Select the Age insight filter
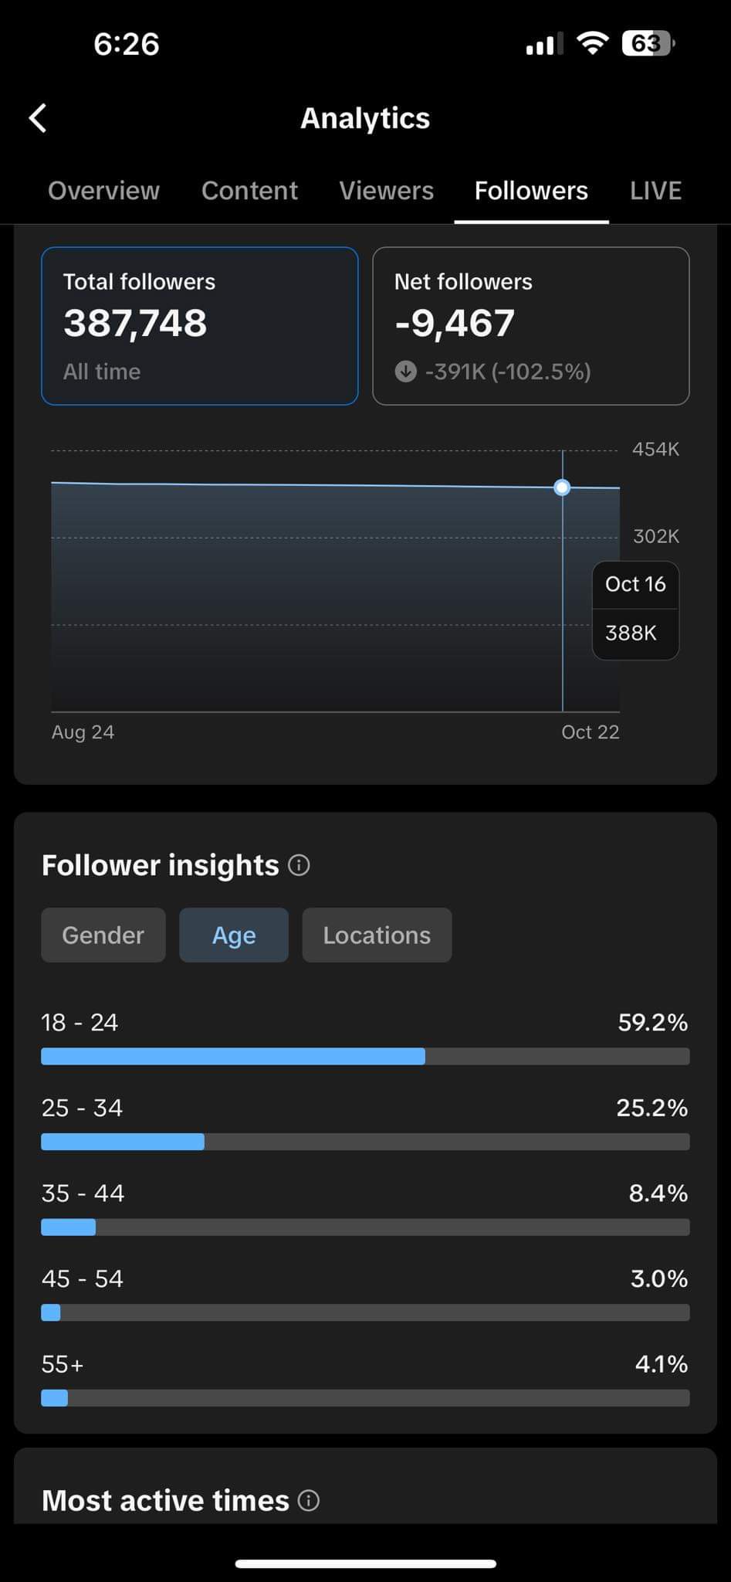 point(234,935)
